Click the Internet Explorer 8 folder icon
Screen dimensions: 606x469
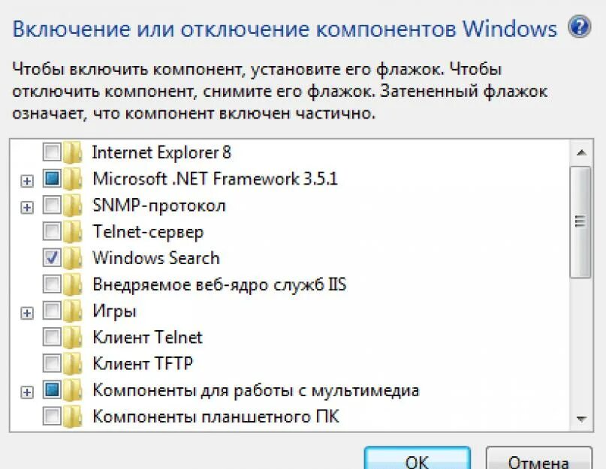pyautogui.click(x=72, y=152)
